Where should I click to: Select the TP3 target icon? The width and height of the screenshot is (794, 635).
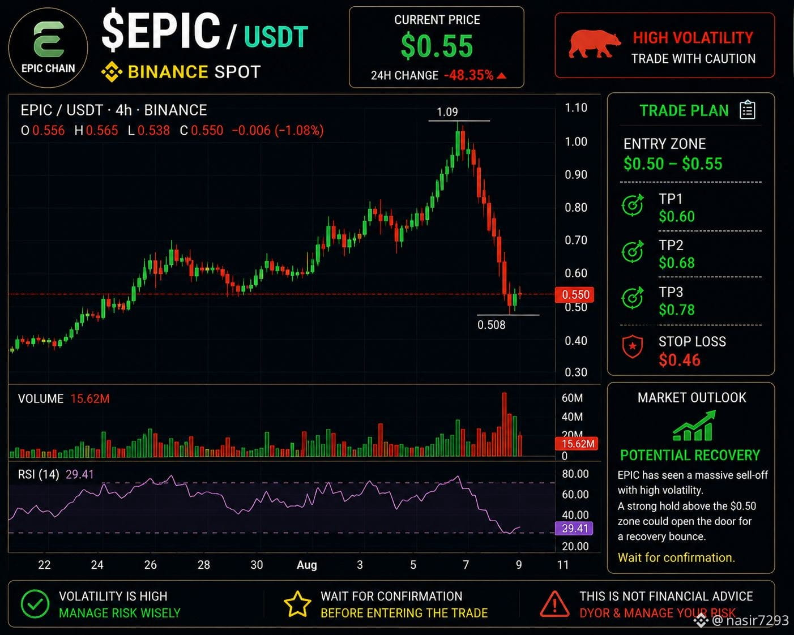click(633, 298)
